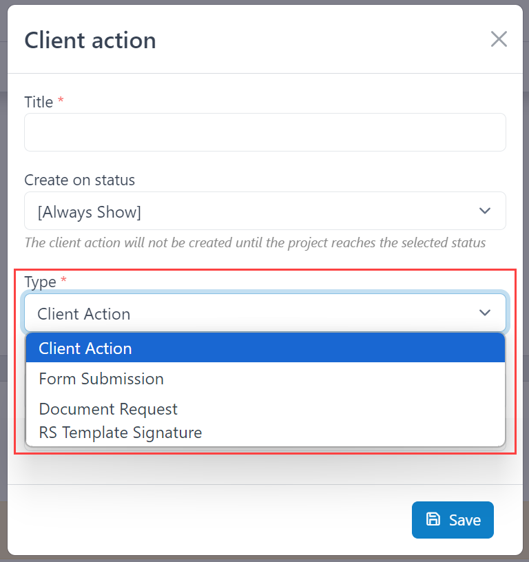Screen dimensions: 529x562
Task: Select Document Request from the Type list
Action: (108, 408)
